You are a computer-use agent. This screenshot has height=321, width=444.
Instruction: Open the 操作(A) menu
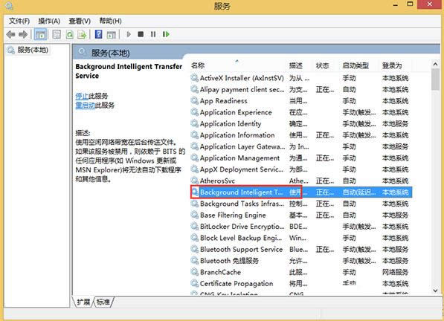49,21
